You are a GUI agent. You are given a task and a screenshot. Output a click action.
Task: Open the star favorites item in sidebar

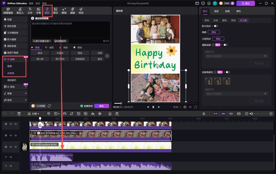[15, 19]
